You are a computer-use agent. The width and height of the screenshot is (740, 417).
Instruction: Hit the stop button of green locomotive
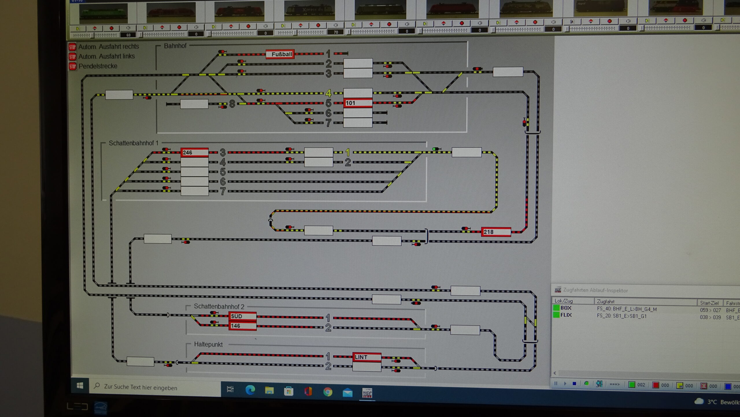click(112, 28)
